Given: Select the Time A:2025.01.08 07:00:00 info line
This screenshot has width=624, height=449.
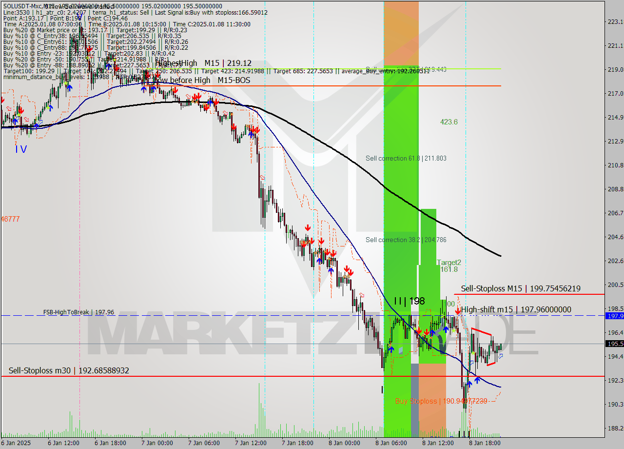Looking at the screenshot, I should pos(127,24).
